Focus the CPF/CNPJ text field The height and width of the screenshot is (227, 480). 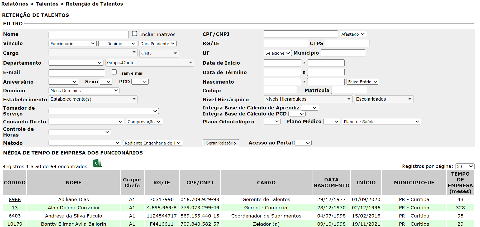pyautogui.click(x=301, y=34)
